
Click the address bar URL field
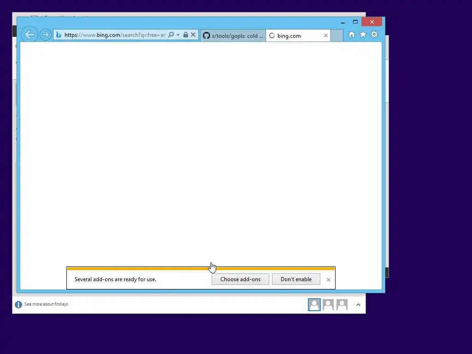(115, 35)
